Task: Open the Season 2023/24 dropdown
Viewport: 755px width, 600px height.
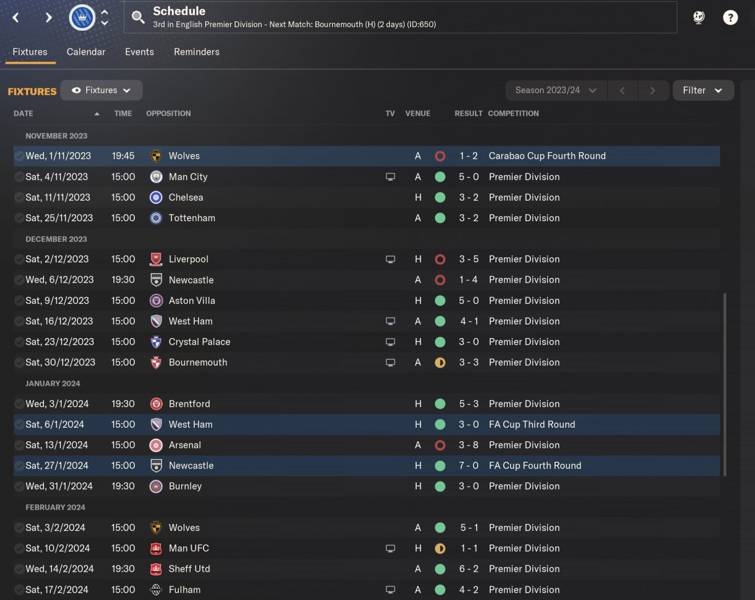Action: point(556,90)
